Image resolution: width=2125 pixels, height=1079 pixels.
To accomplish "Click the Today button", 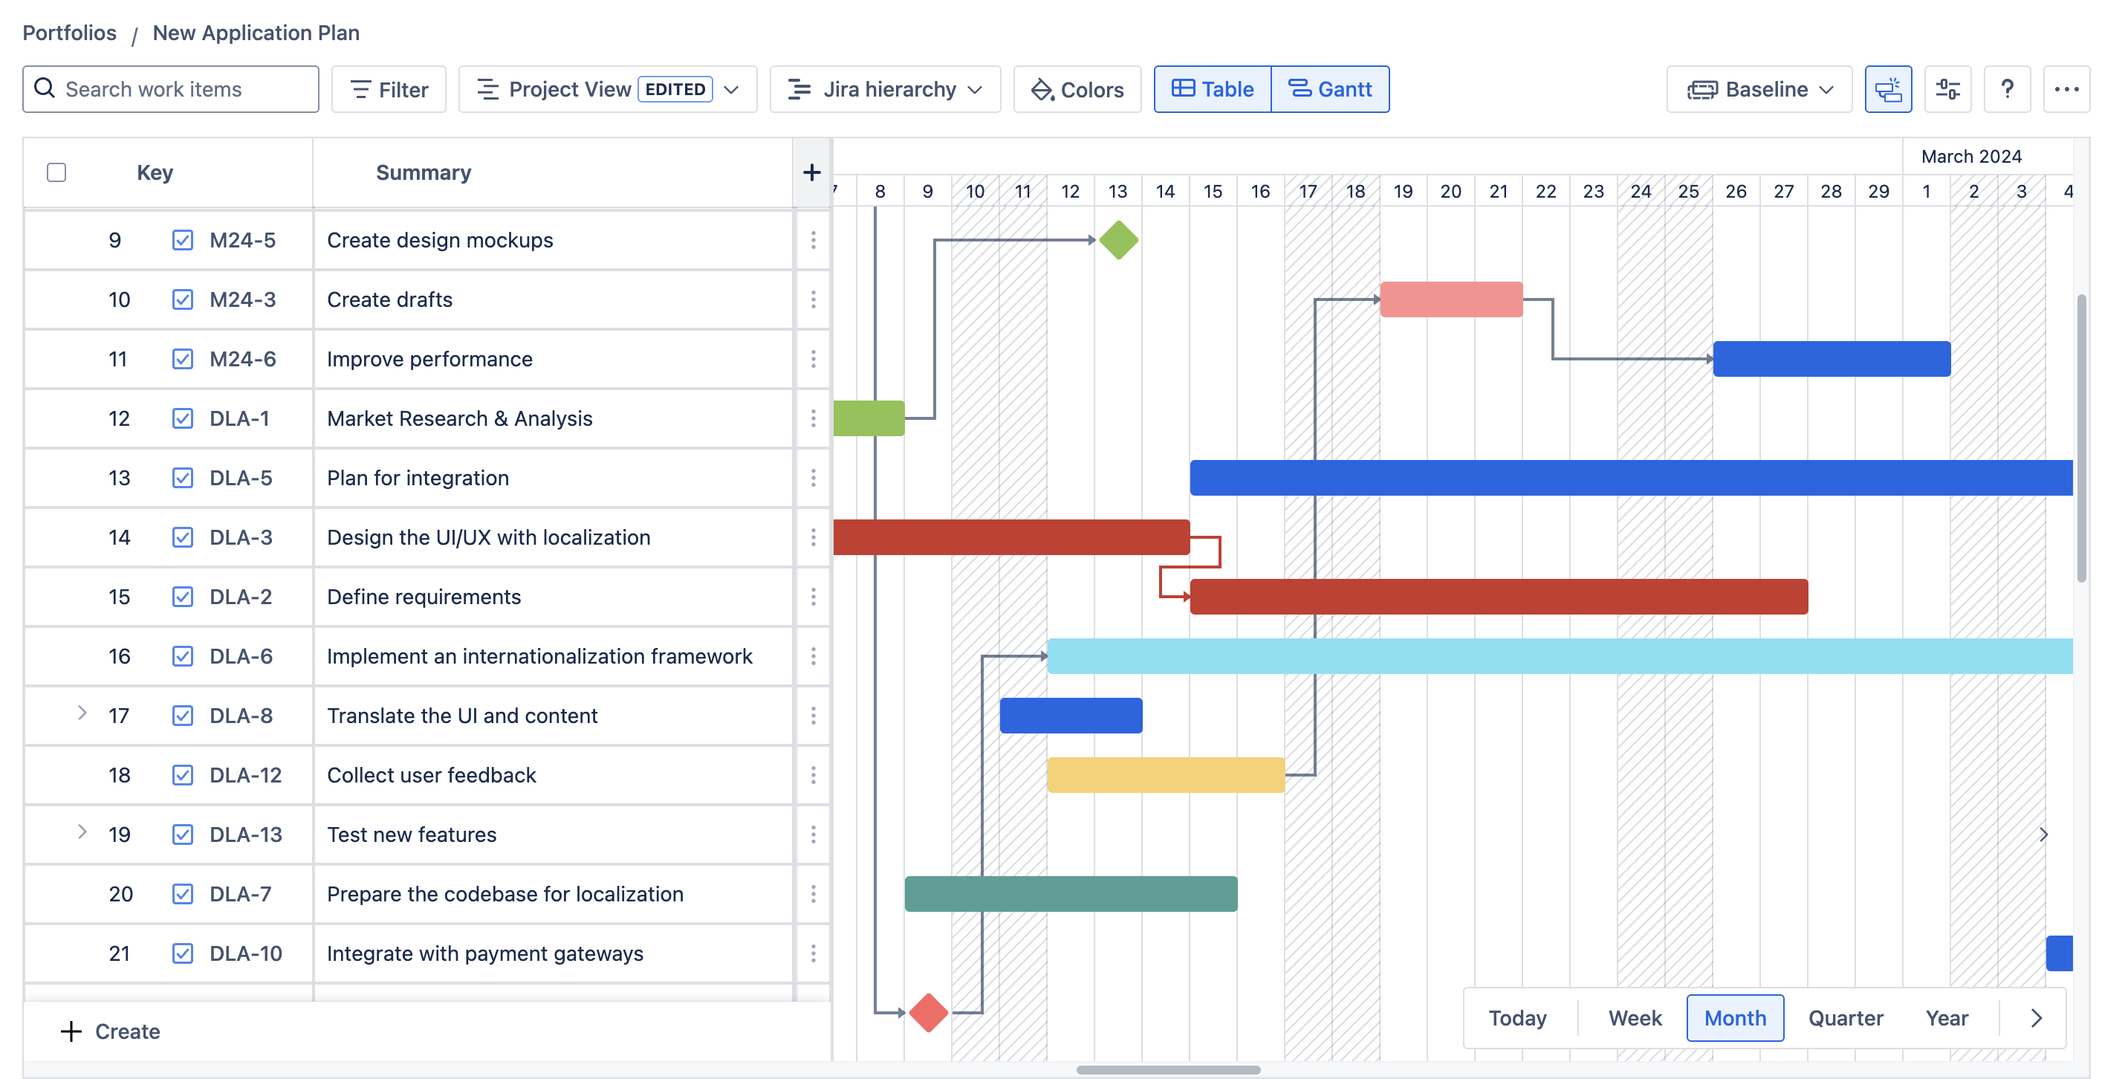I will pyautogui.click(x=1516, y=1018).
